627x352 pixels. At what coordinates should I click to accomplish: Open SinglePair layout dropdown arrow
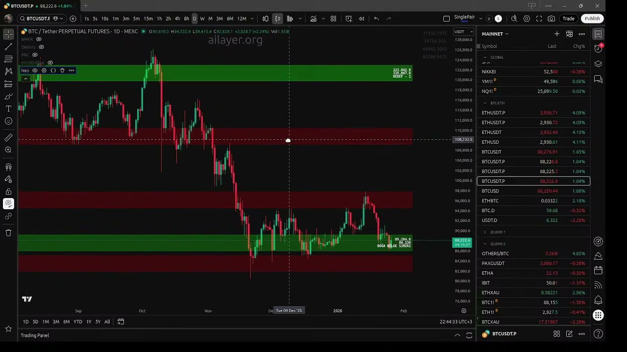point(481,19)
